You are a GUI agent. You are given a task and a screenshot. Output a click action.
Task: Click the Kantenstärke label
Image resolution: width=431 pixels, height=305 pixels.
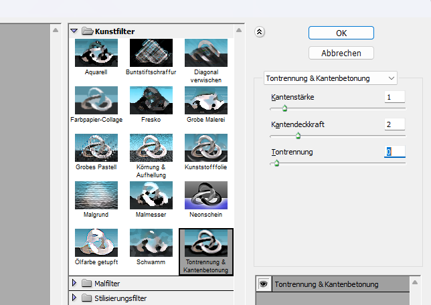(292, 97)
